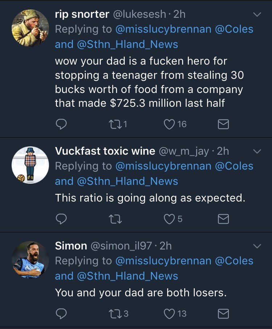This screenshot has height=329, width=272.
Task: Open the chevron menu on rip snorter's tweet
Action: pyautogui.click(x=256, y=15)
